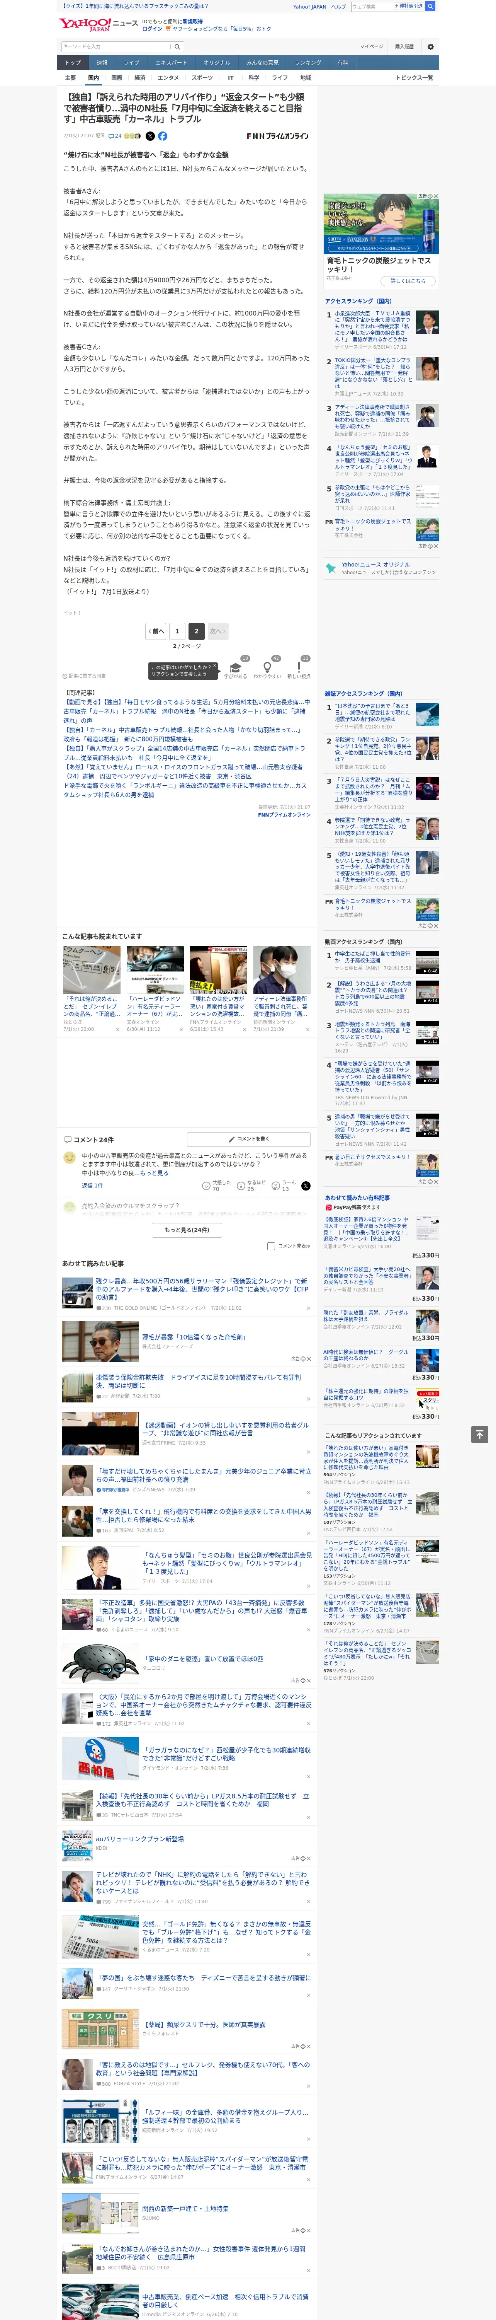The width and height of the screenshot is (496, 2320).
Task: Open the 育毛トニック banner ad image
Action: pyautogui.click(x=382, y=225)
